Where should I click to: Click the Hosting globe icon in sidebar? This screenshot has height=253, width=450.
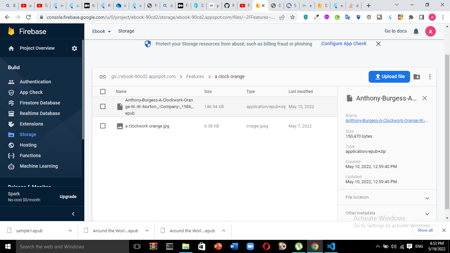pos(11,145)
